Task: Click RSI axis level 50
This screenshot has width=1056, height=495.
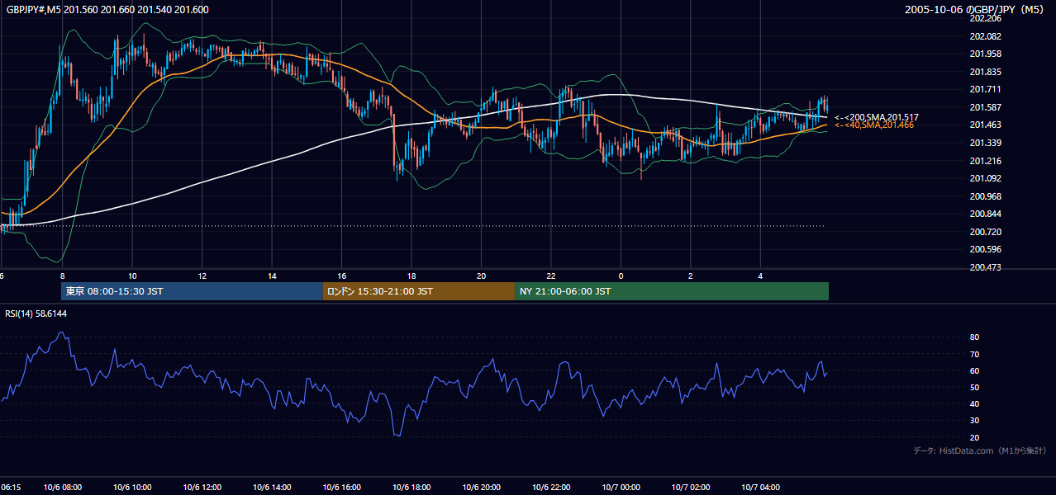Action: point(974,387)
